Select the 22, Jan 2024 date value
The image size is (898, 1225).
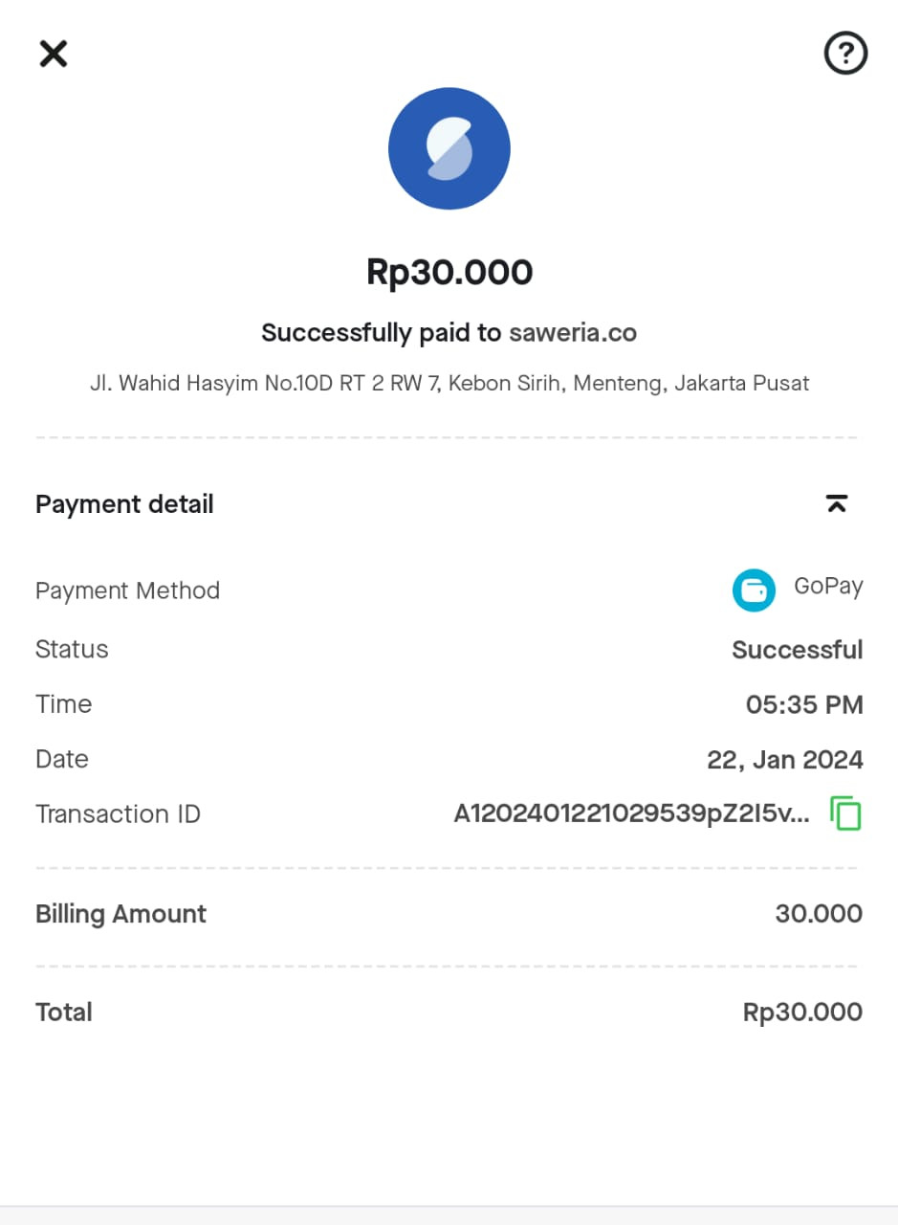[x=785, y=760]
